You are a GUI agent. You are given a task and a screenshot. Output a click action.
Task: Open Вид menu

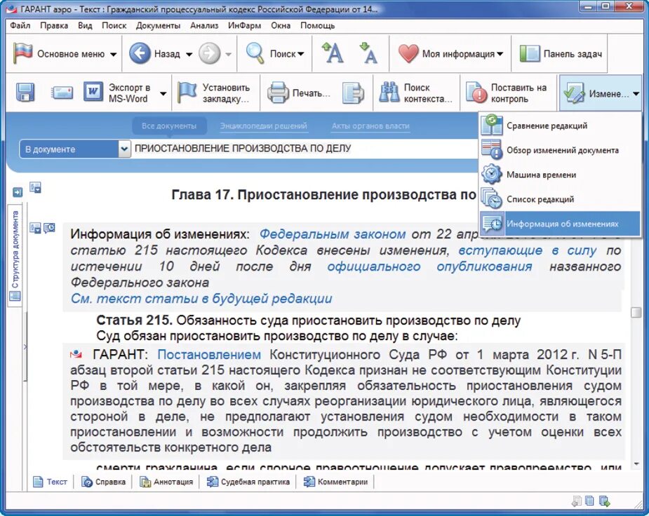86,26
